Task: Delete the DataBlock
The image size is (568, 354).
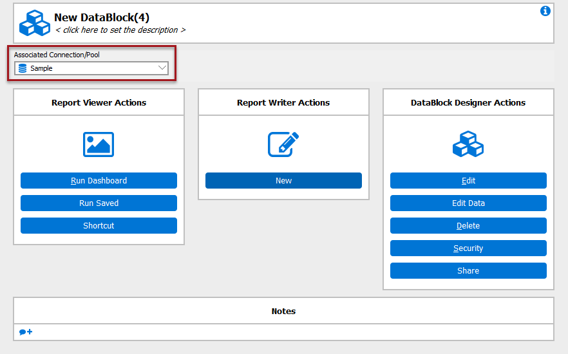Action: (468, 225)
